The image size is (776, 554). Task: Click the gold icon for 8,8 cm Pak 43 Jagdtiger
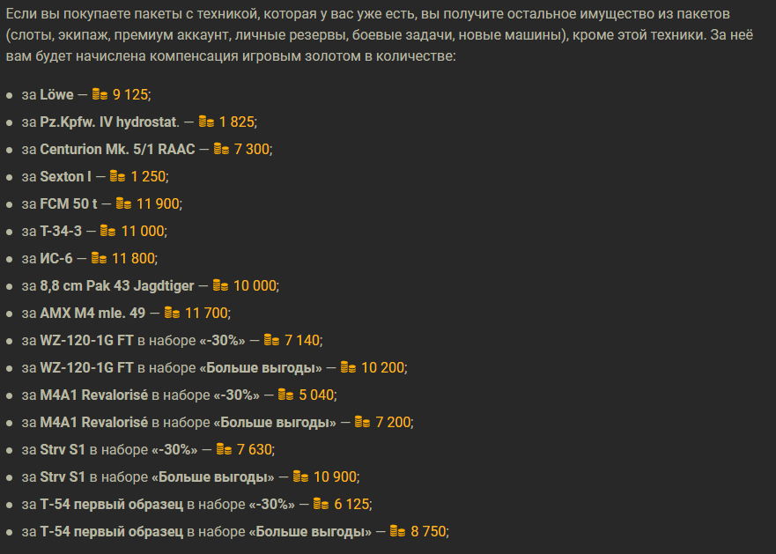tap(220, 284)
